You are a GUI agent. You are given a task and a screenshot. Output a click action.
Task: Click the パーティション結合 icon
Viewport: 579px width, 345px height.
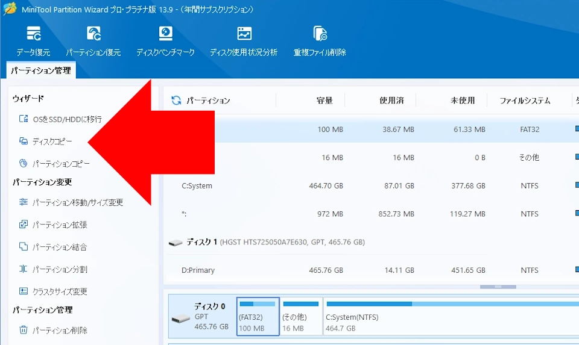[24, 247]
